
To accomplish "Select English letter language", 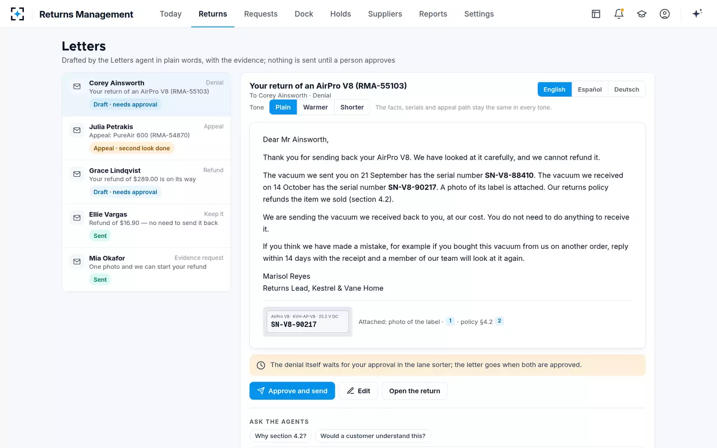I will point(554,90).
